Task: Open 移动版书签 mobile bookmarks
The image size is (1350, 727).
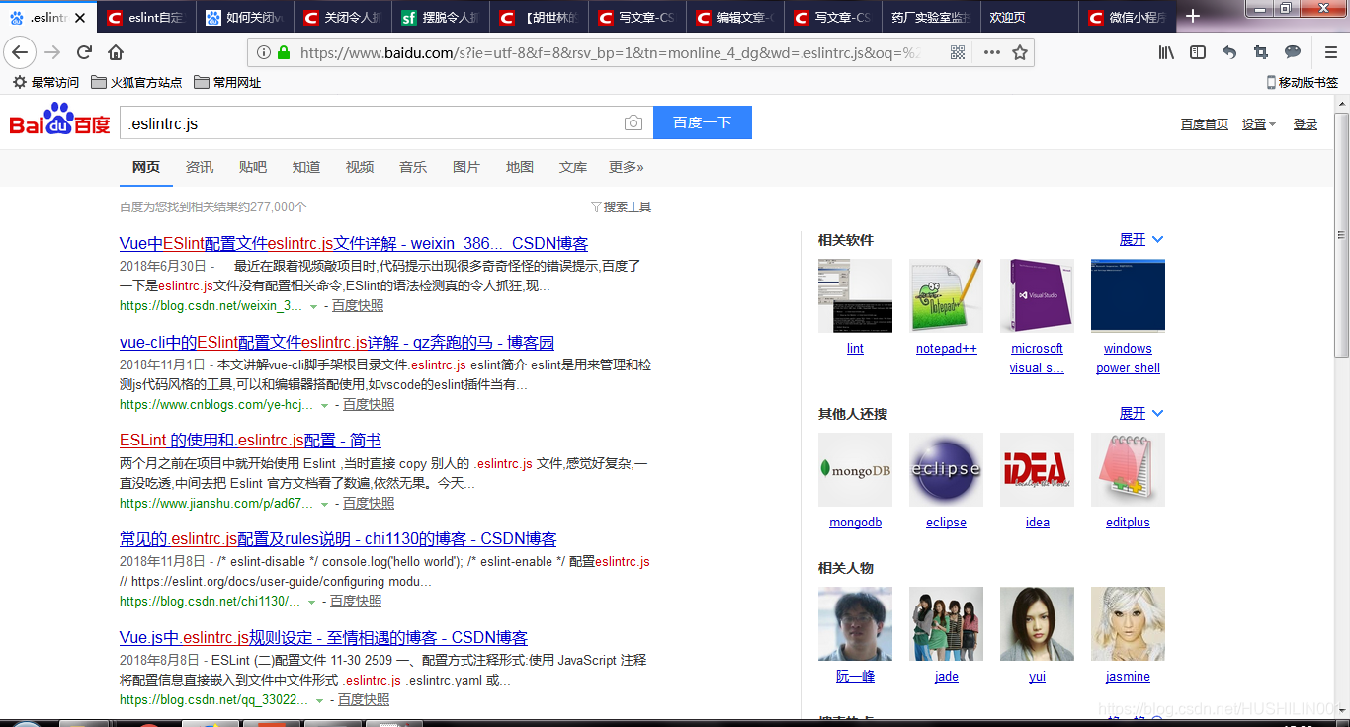Action: coord(1303,83)
